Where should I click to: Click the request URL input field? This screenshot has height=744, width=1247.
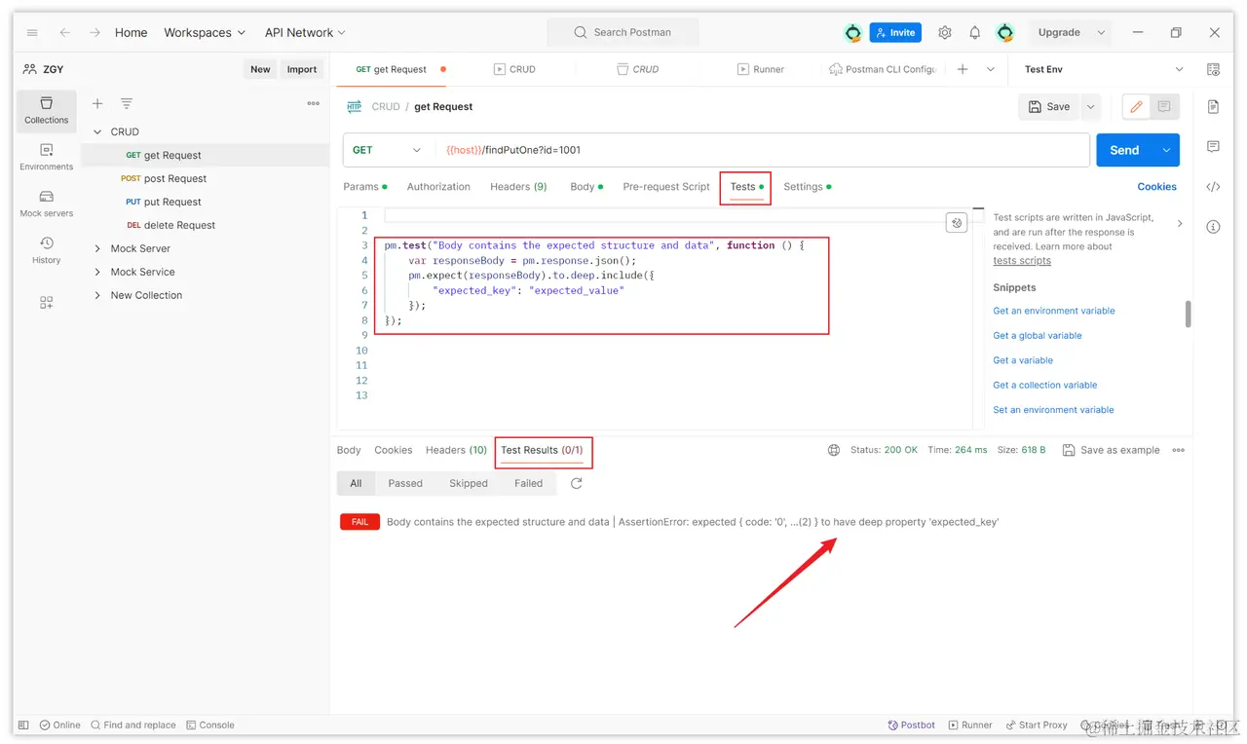click(763, 150)
